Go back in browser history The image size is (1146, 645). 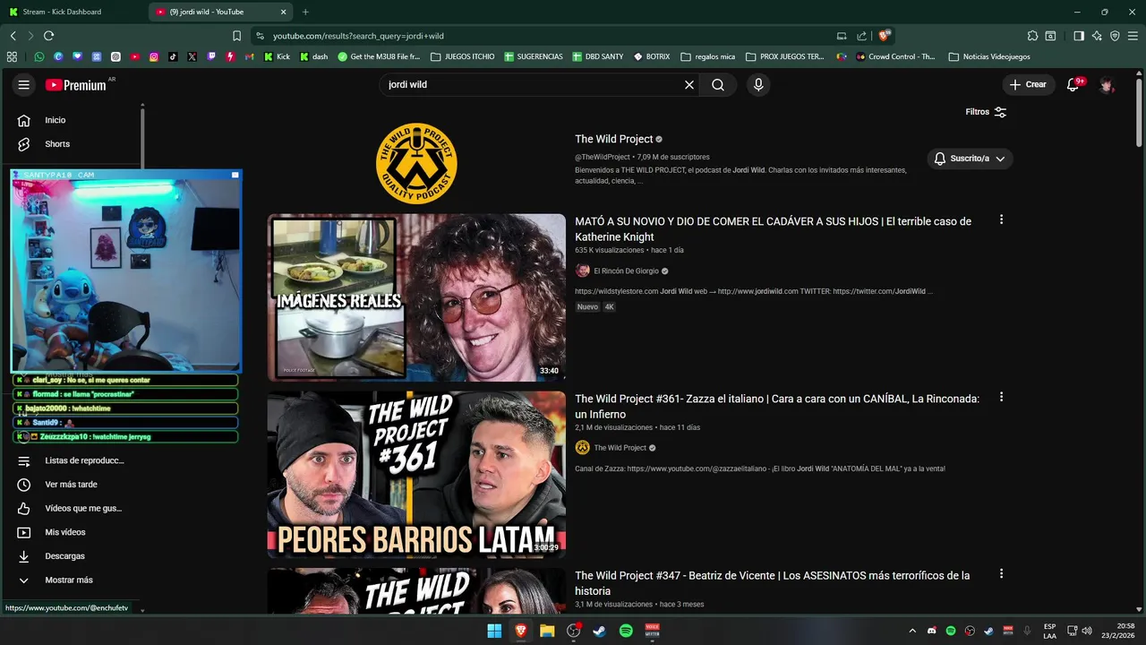click(x=13, y=36)
